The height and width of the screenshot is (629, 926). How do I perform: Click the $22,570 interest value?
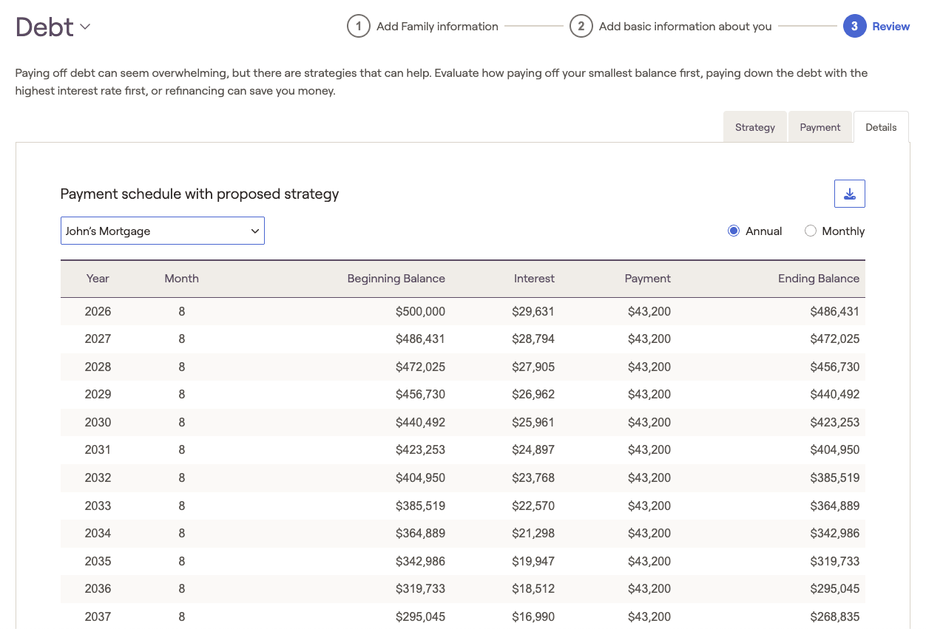click(533, 506)
